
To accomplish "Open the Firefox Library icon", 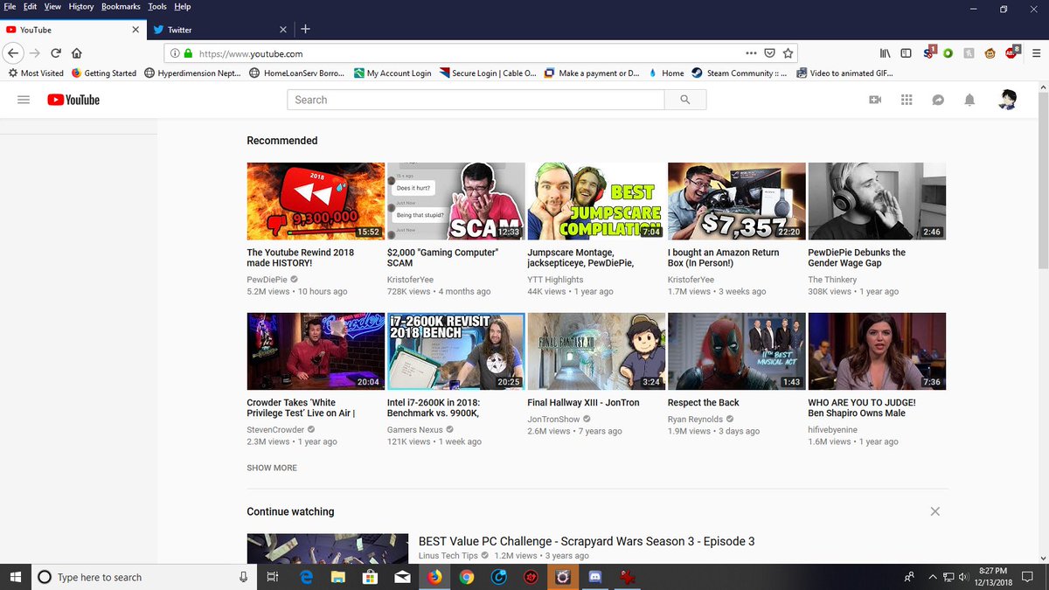I will [x=886, y=52].
